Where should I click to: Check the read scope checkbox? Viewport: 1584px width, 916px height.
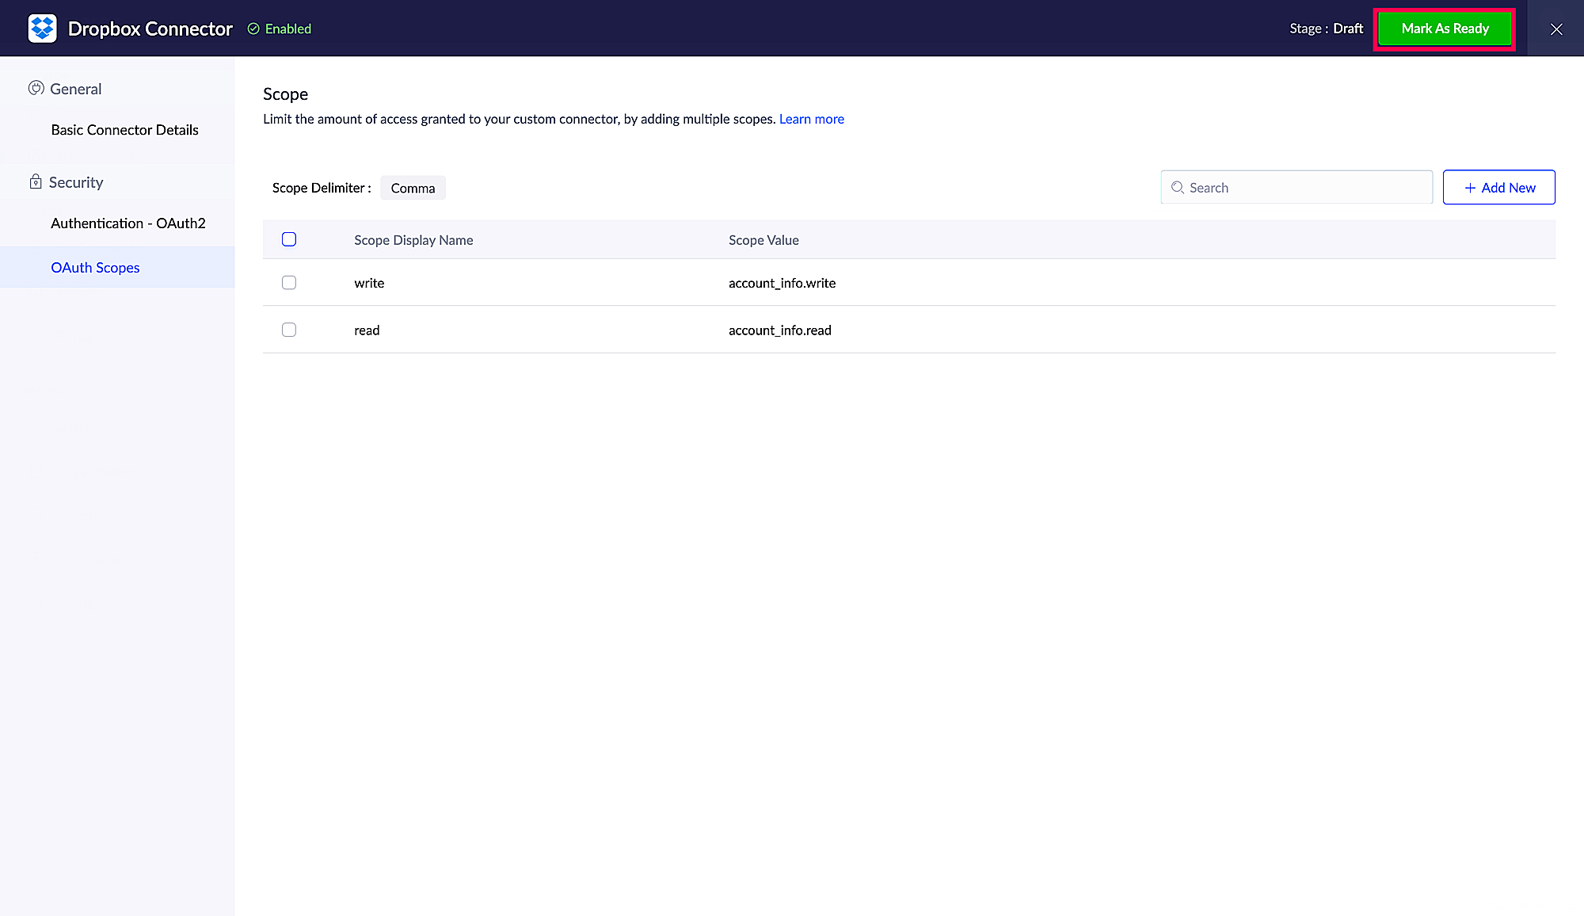tap(289, 330)
